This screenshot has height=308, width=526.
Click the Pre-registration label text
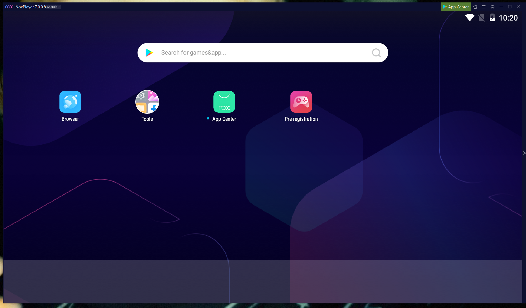pyautogui.click(x=301, y=119)
